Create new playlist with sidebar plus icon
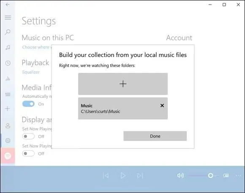The height and width of the screenshot is (193, 245). coord(8,109)
